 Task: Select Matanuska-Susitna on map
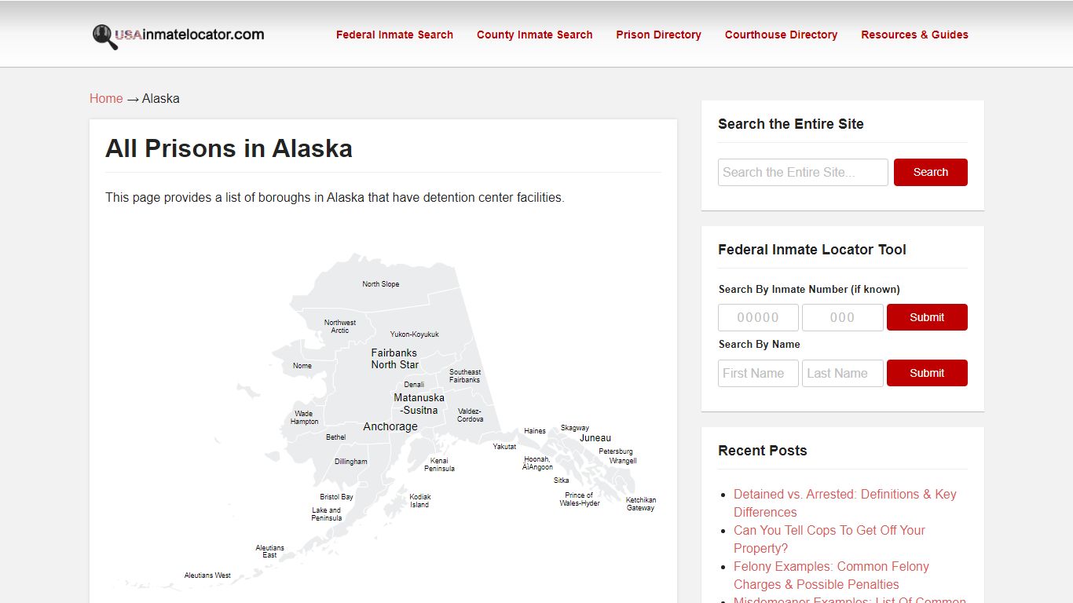point(419,404)
